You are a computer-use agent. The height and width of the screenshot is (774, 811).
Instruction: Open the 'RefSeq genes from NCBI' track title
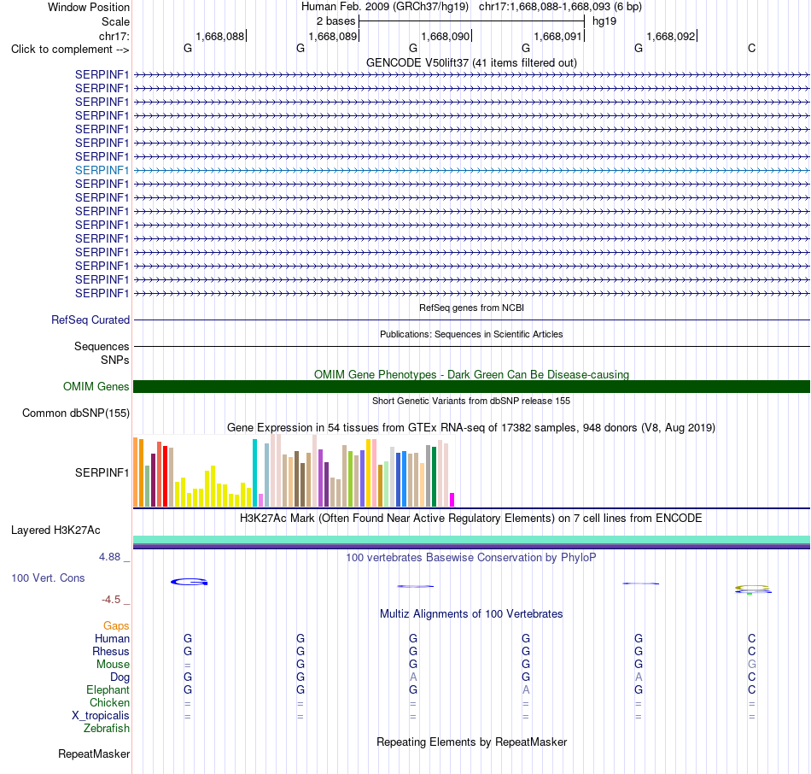471,308
